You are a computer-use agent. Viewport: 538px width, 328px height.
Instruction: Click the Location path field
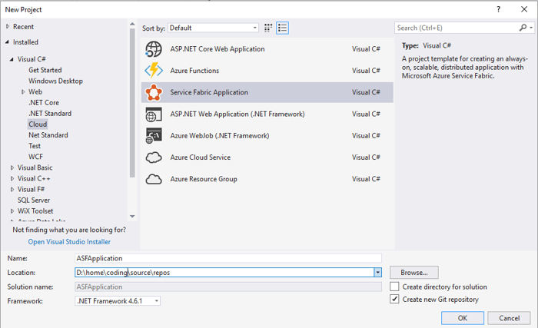click(x=224, y=273)
